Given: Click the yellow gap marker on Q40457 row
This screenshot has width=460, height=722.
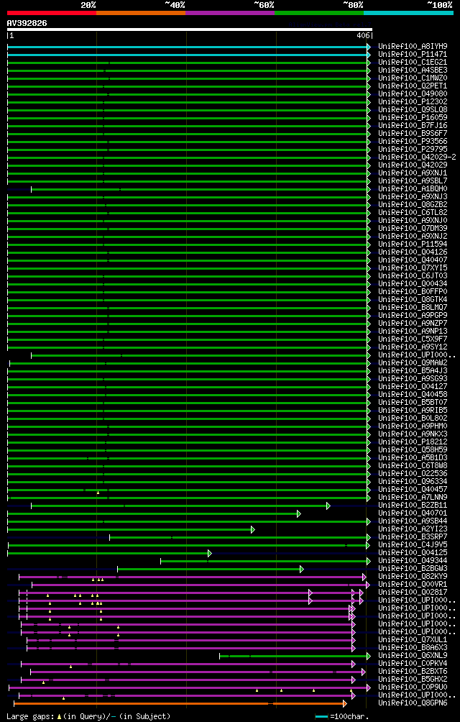Looking at the screenshot, I should tap(98, 493).
